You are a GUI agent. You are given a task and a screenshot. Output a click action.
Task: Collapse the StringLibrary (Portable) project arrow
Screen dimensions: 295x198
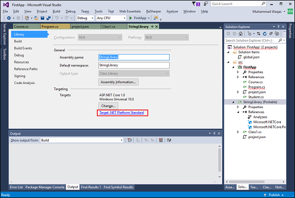[x=233, y=102]
